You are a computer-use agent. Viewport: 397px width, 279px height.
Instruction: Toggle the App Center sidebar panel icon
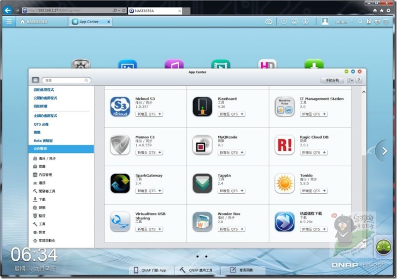[36, 80]
